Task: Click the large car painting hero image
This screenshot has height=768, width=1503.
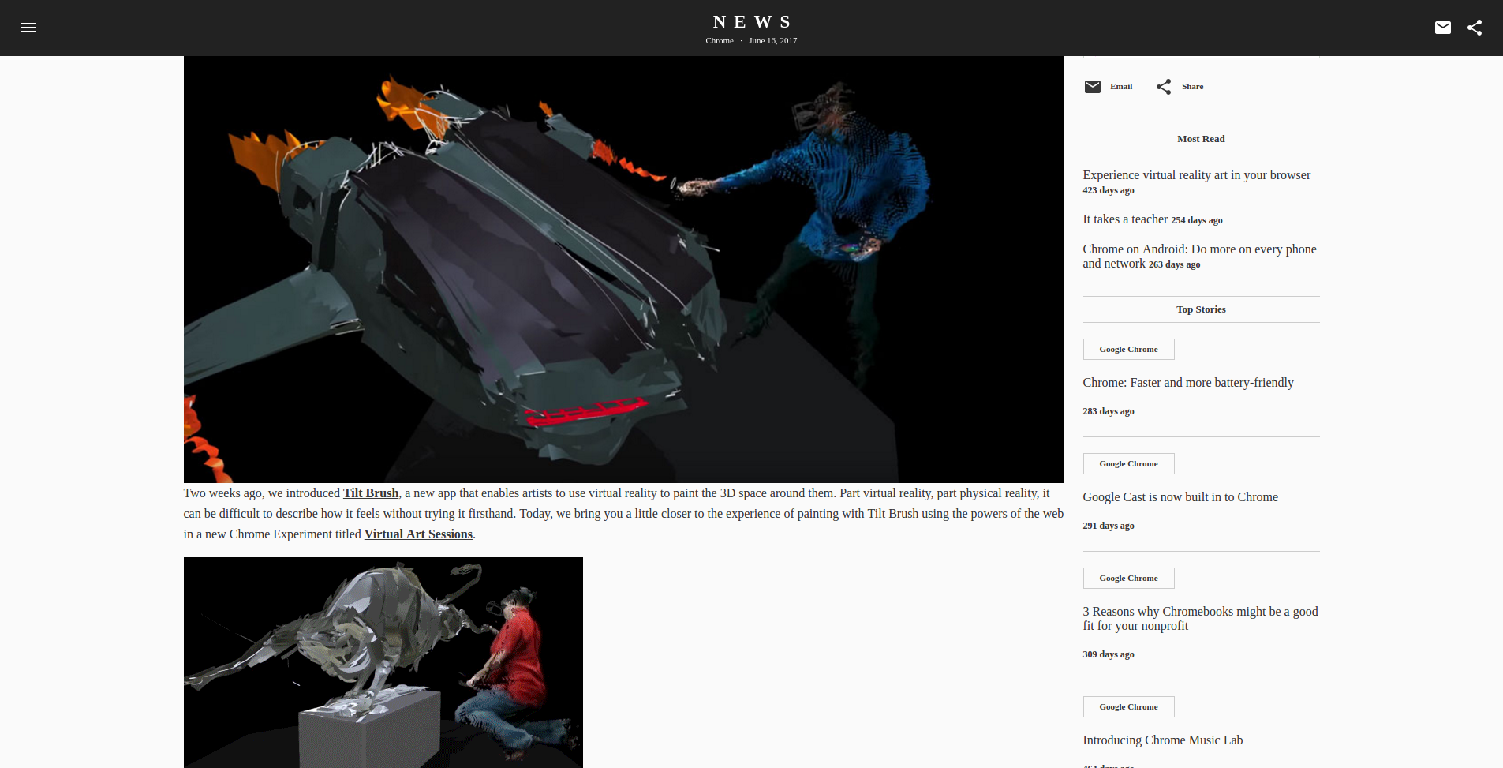Action: click(623, 269)
